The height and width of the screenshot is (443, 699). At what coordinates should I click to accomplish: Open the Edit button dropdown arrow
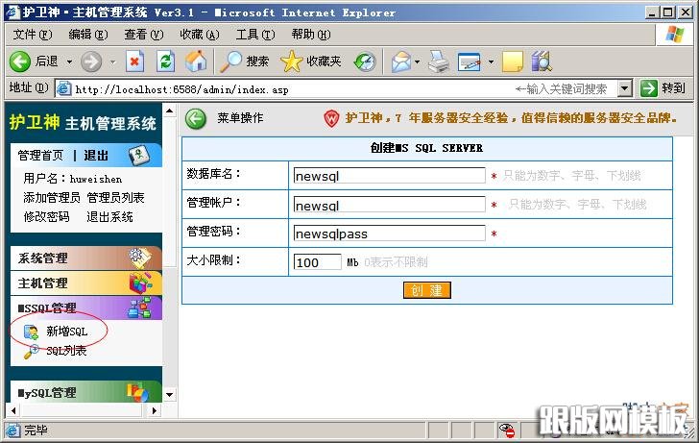[491, 62]
